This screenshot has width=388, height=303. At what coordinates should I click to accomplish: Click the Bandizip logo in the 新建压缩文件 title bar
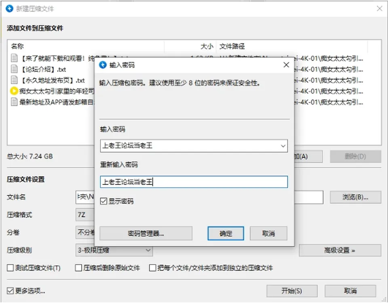9,8
